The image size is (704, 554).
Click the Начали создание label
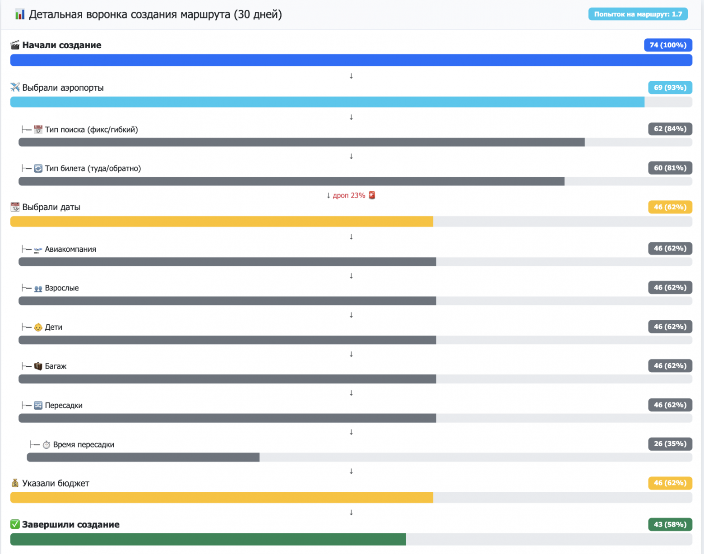point(62,45)
